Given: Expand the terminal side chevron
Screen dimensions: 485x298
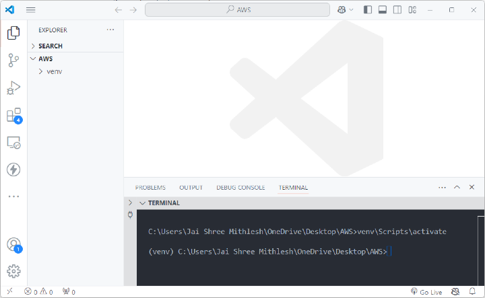Looking at the screenshot, I should 130,203.
